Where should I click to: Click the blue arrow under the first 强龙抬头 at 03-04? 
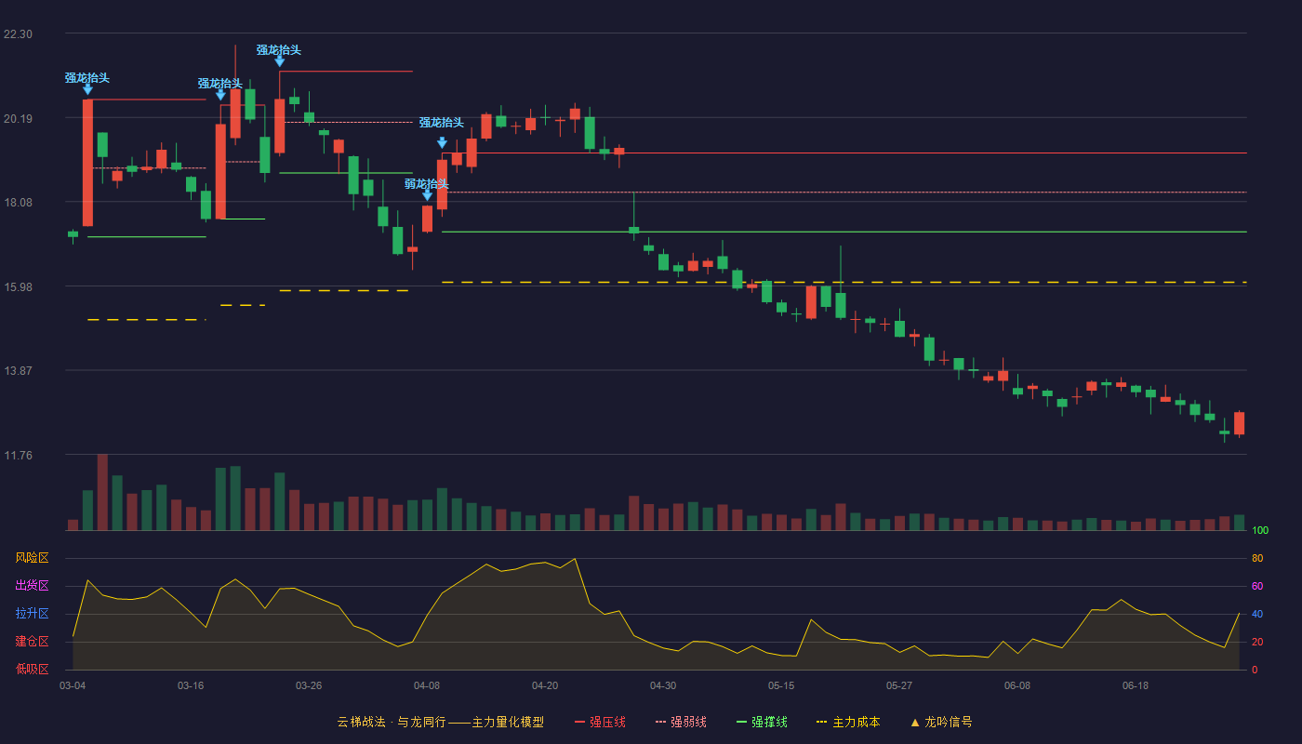(87, 89)
